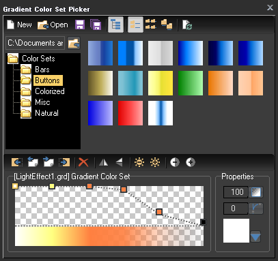Click the Save All disks icon

pyautogui.click(x=96, y=25)
